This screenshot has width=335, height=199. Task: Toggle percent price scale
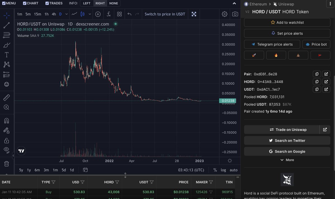tap(215, 170)
